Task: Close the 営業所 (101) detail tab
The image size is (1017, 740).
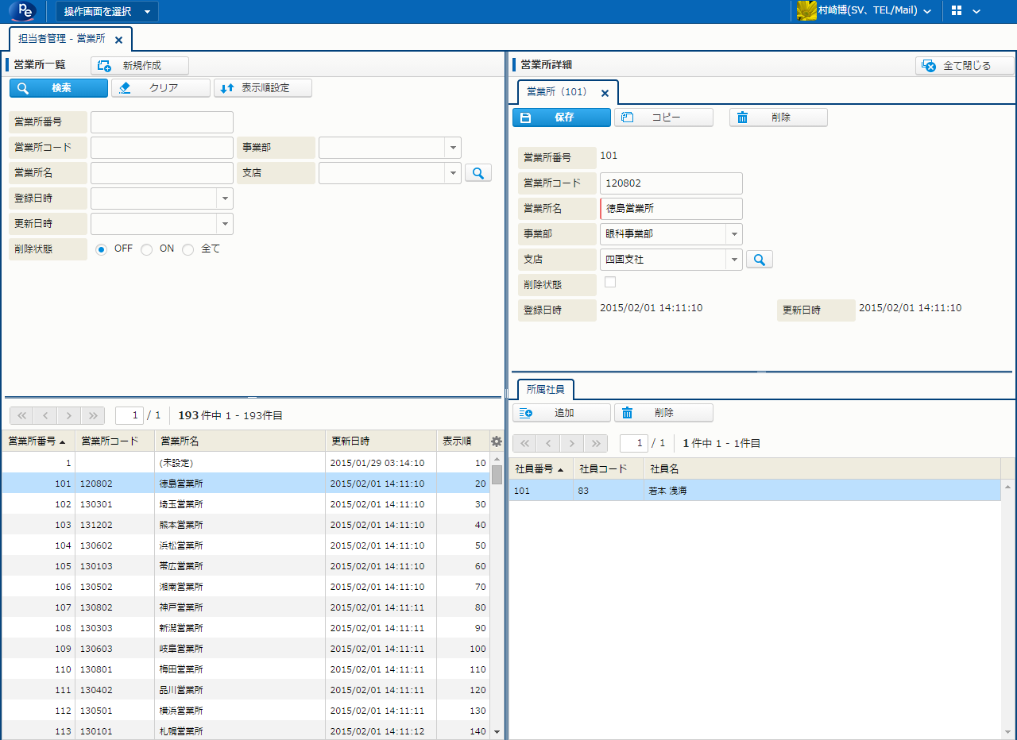Action: 605,93
